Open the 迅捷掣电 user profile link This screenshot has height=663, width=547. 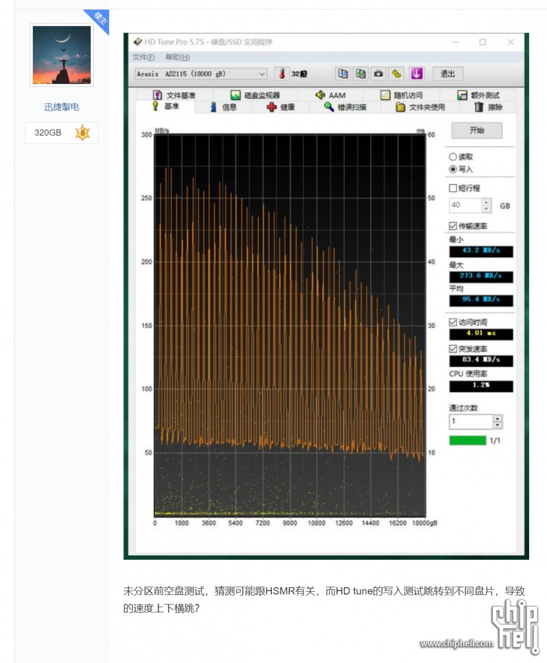[62, 107]
